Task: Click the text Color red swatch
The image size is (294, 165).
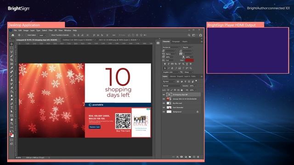Action: click(189, 60)
